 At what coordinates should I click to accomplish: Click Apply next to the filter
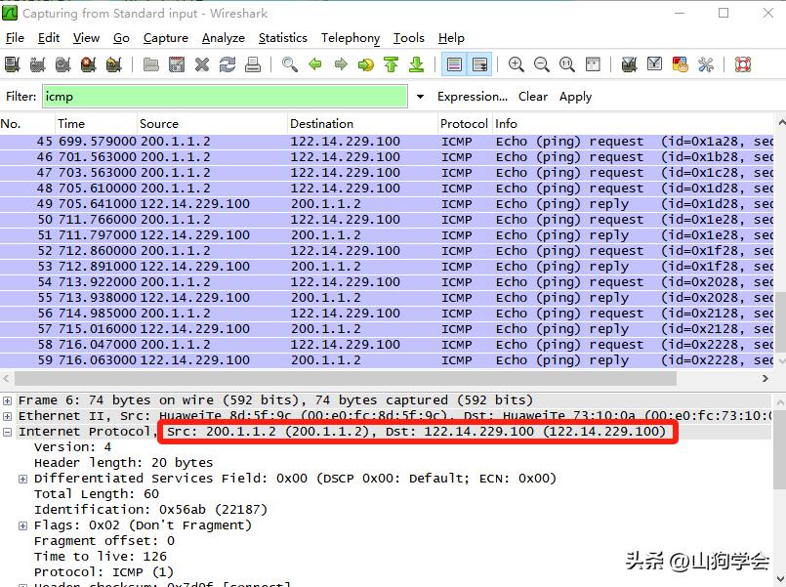pyautogui.click(x=575, y=97)
